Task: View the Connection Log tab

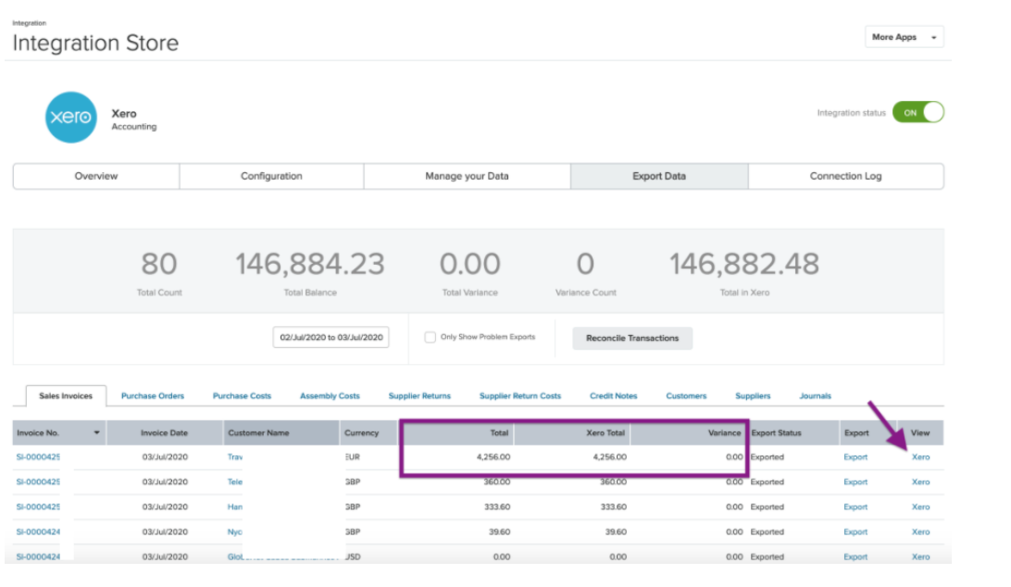Action: 846,176
